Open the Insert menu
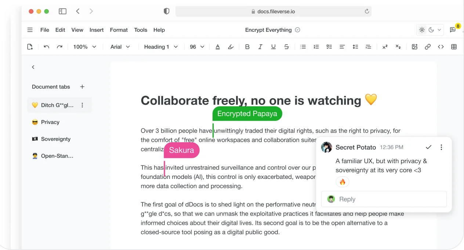 [x=97, y=30]
